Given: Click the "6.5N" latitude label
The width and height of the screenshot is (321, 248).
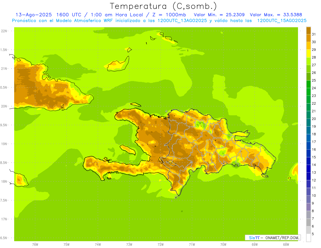Looking at the screenshot, I should [x=4, y=238].
